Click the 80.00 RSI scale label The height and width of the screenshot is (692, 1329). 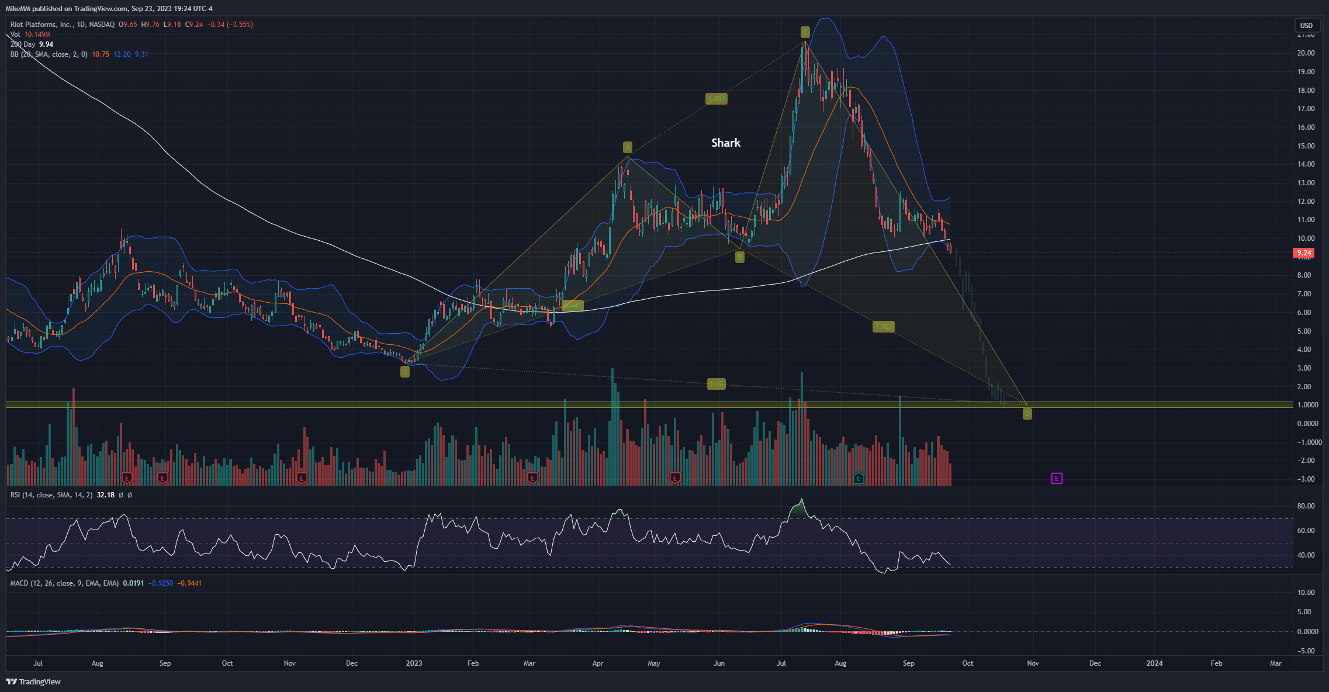point(1306,506)
